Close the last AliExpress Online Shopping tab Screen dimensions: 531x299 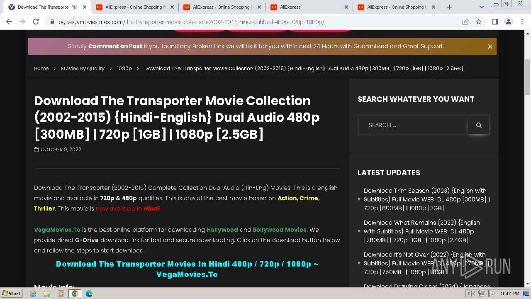(x=434, y=7)
